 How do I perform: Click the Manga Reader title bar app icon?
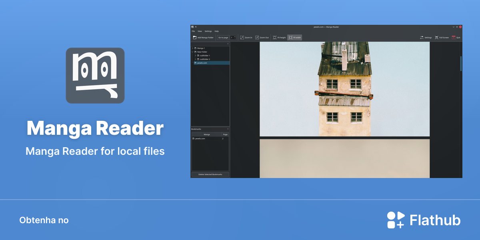[192, 27]
